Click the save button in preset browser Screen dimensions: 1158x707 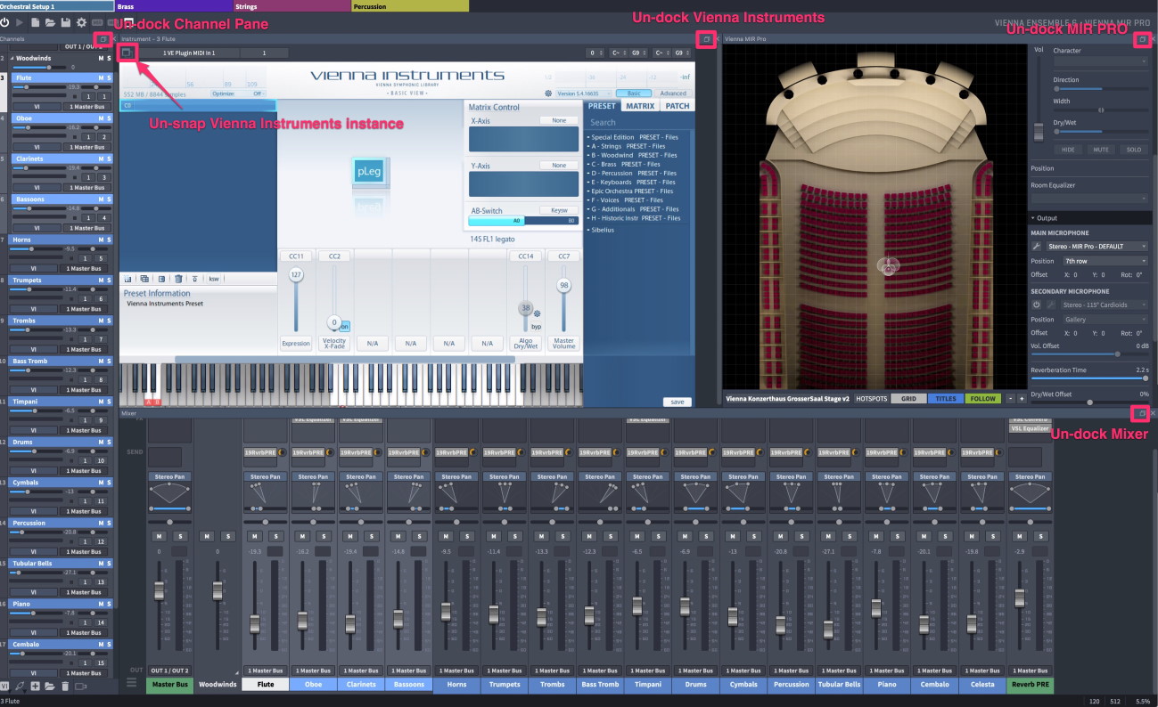[x=677, y=402]
